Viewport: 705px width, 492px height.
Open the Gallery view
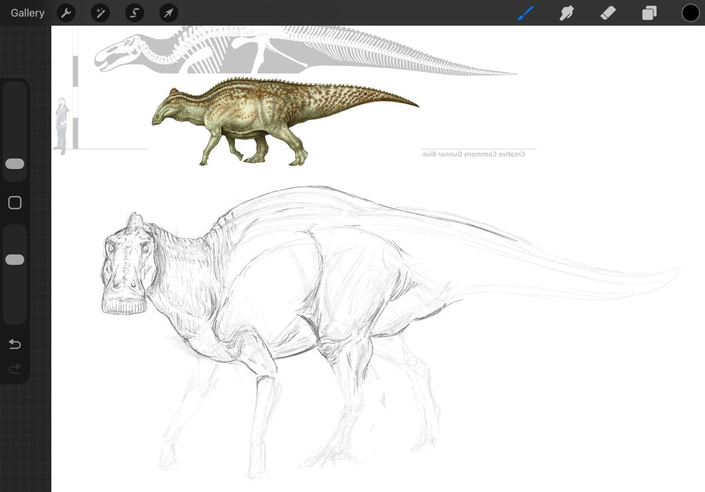pos(28,13)
